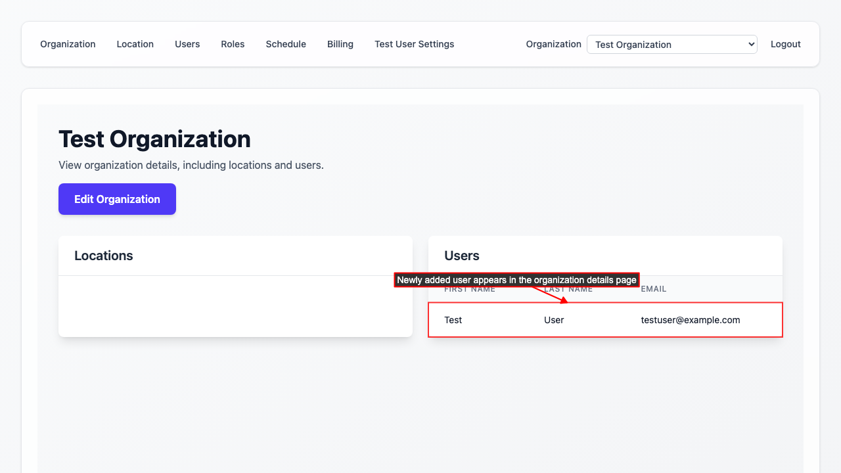Click the Email column header

coord(654,289)
